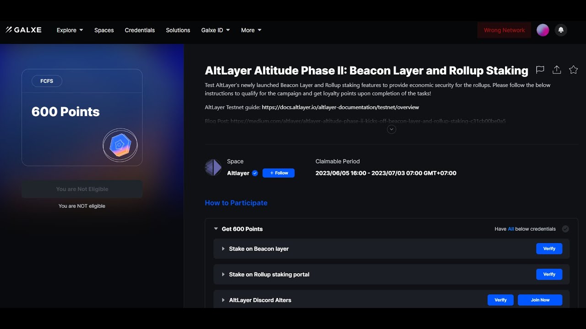Open the AltLayer Testnet guide link

tap(340, 107)
